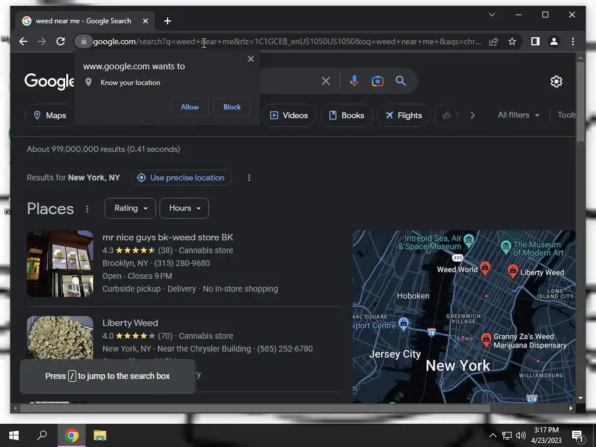
Task: Open Chrome three-dot menu
Action: click(x=573, y=41)
